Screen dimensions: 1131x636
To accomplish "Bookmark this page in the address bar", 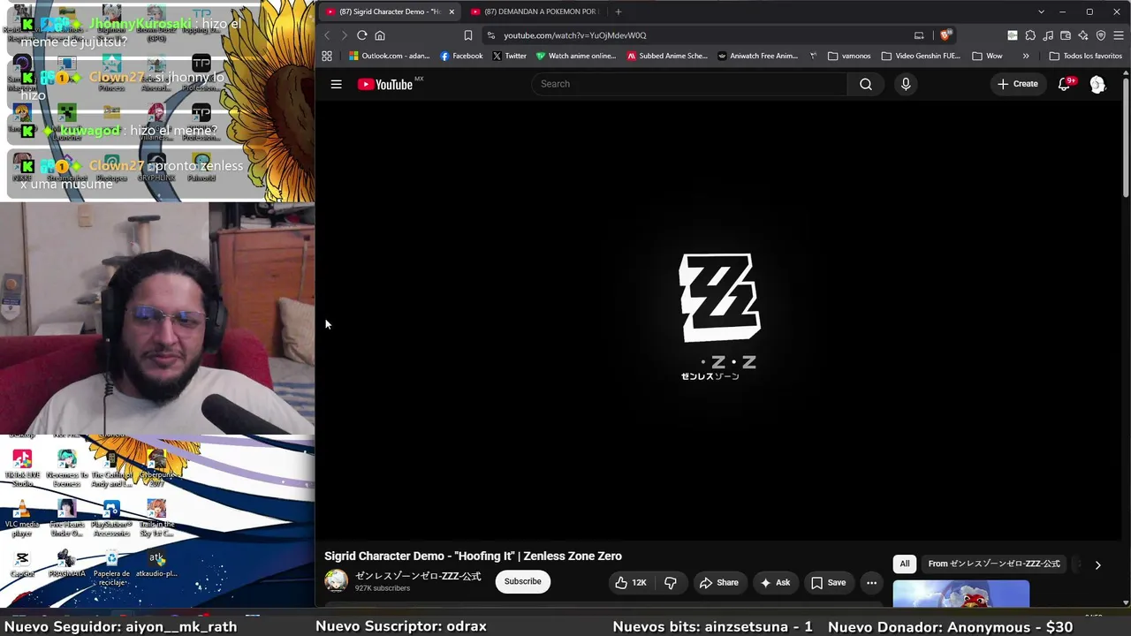I will pos(468,35).
